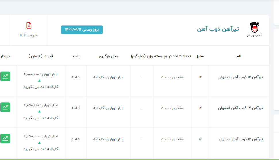279x160 pixels.
Task: Open تیرآهن ۱۴ ذوب آهن اصفهان link
Action: click(x=241, y=108)
